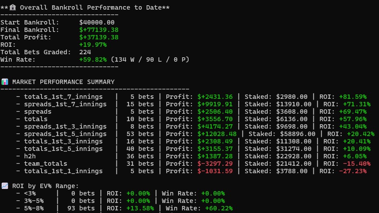Click the Total Bets Graded count 224
The width and height of the screenshot is (379, 213).
85,52
